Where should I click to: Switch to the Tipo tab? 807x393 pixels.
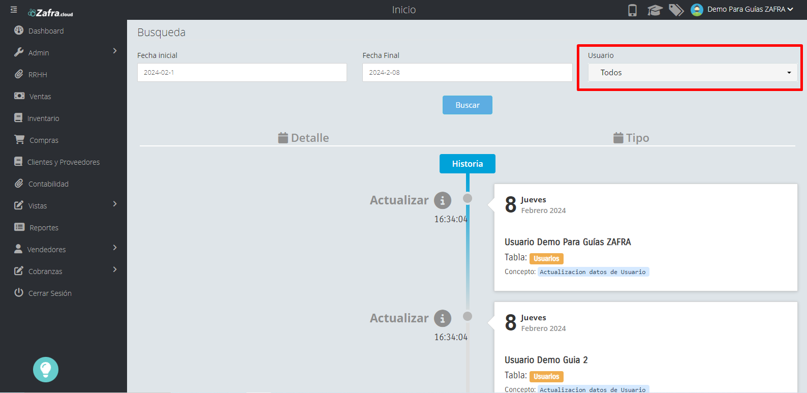[631, 138]
